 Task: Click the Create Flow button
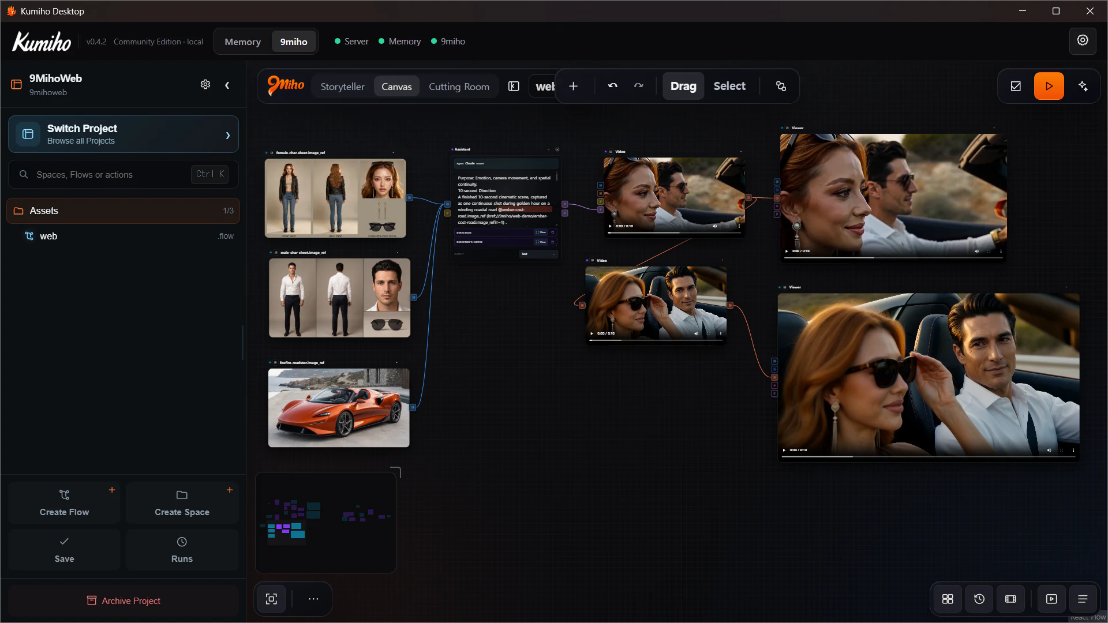64,503
